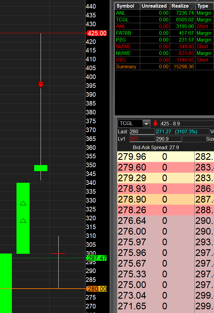The height and width of the screenshot is (313, 214).
Task: Select the TCGL row in positions table
Action: (164, 20)
